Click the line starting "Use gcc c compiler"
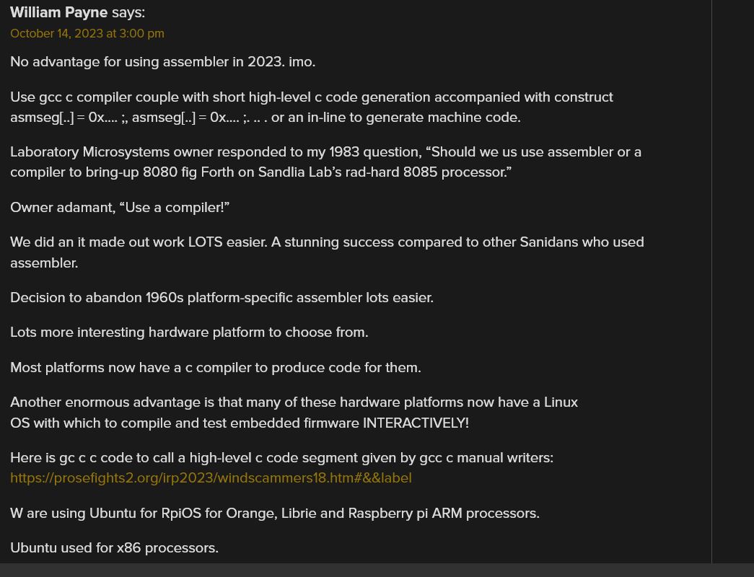 point(312,97)
